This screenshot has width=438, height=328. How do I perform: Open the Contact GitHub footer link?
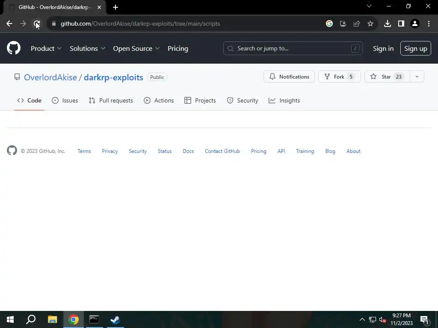(x=222, y=151)
